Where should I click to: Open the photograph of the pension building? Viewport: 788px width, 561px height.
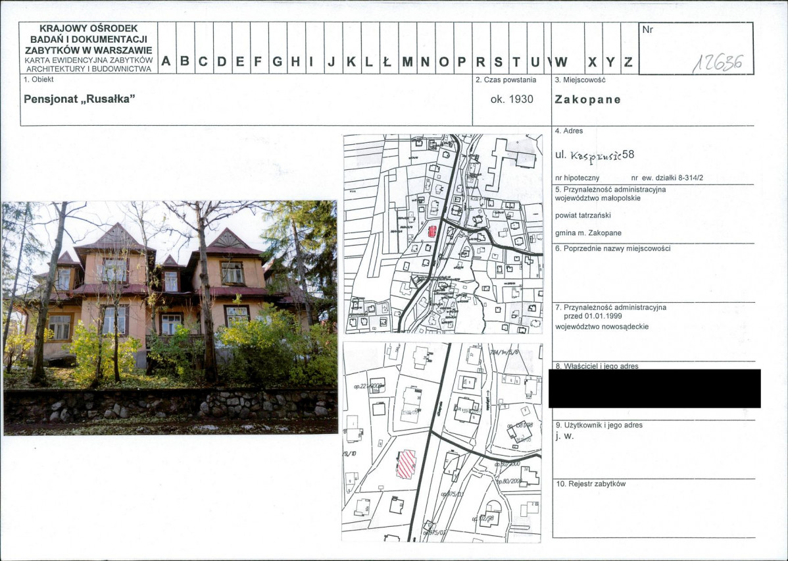click(x=170, y=317)
